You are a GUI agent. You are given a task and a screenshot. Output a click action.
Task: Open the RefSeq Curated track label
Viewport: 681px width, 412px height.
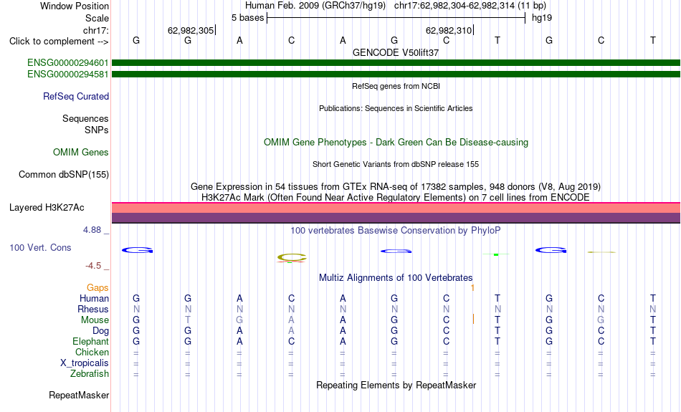point(75,97)
